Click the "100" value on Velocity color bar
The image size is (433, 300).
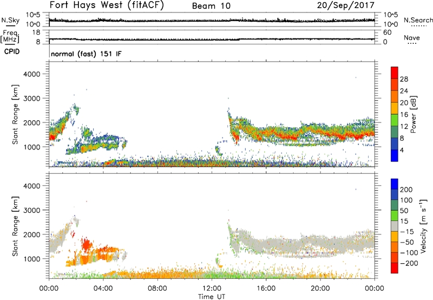[x=406, y=200]
